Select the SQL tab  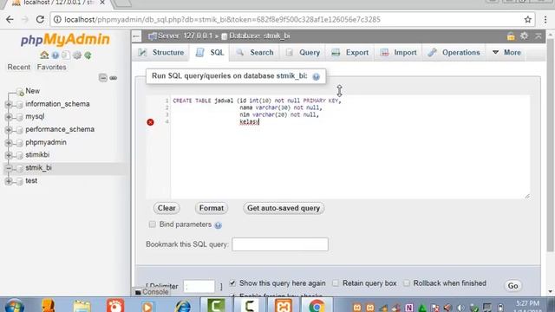point(210,52)
